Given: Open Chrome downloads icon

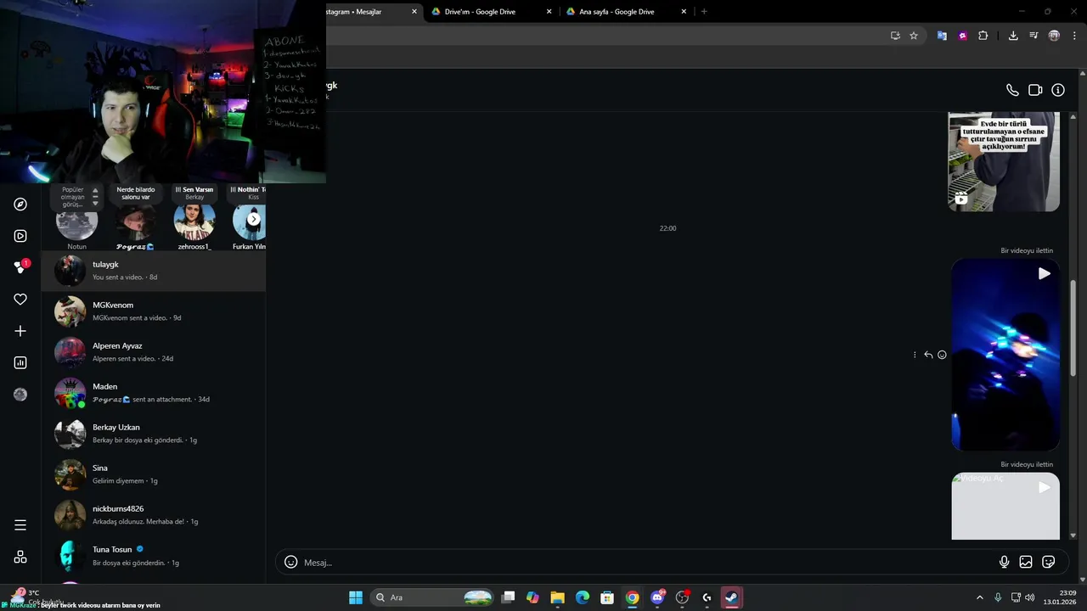Looking at the screenshot, I should coord(1013,36).
